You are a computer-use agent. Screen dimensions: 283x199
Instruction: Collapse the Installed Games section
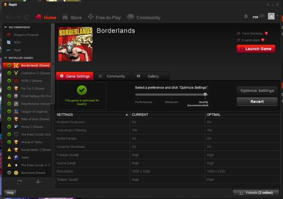pyautogui.click(x=6, y=58)
